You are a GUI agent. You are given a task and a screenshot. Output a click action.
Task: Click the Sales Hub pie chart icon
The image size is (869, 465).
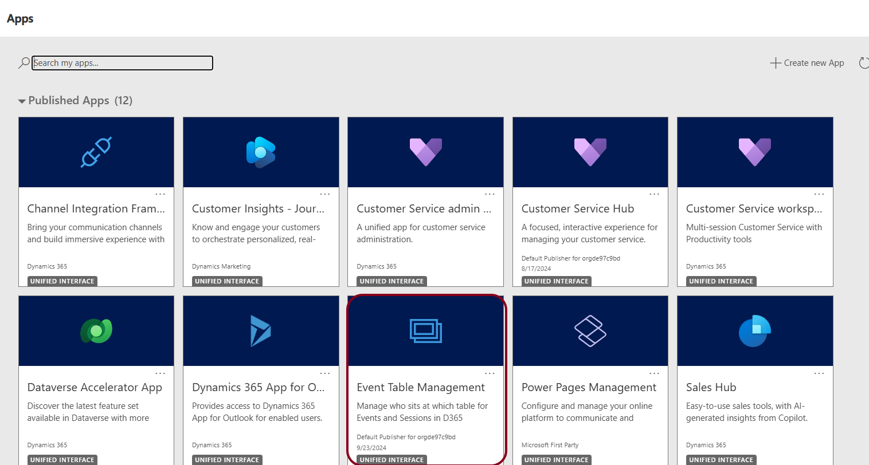[x=755, y=331]
